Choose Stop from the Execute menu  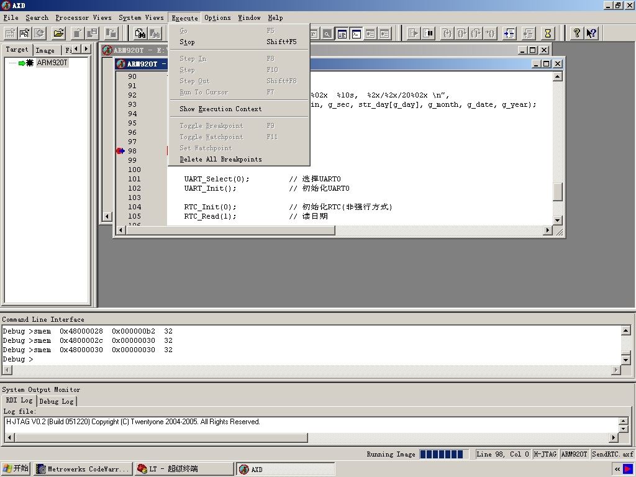(239, 42)
